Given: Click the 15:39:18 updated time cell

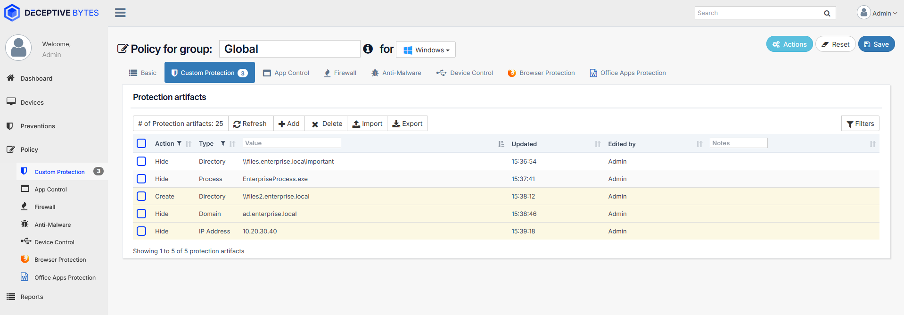Looking at the screenshot, I should pyautogui.click(x=523, y=231).
